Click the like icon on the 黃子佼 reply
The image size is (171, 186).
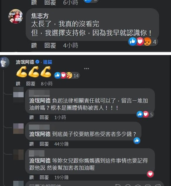coord(137,141)
